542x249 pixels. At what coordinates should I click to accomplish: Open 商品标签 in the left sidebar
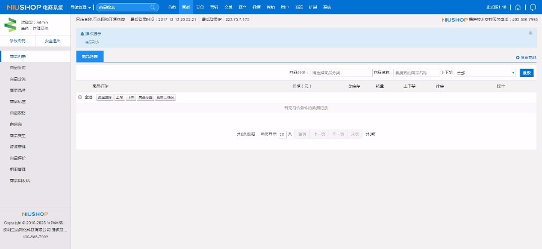click(36, 102)
